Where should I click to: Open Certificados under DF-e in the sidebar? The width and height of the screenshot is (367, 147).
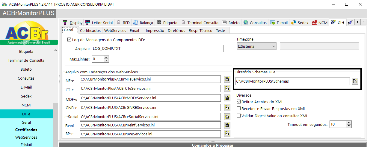[26, 130]
